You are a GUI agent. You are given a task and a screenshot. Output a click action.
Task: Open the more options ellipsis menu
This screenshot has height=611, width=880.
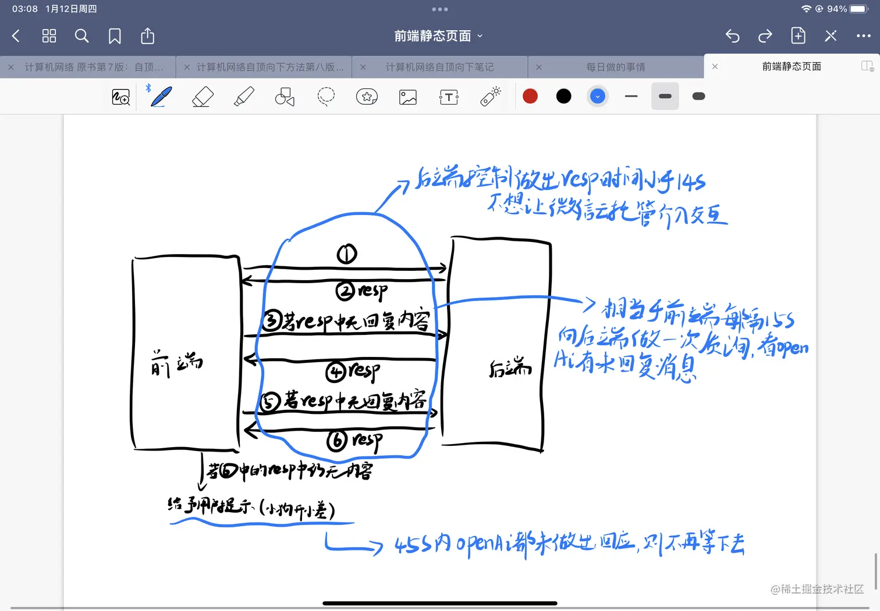pos(863,36)
